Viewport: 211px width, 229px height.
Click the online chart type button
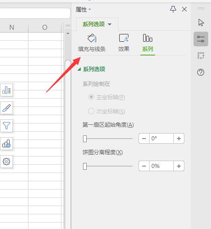[6, 144]
